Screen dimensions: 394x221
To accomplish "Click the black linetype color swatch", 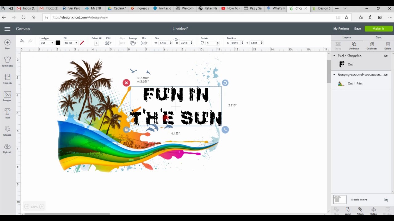I will pyautogui.click(x=58, y=43).
